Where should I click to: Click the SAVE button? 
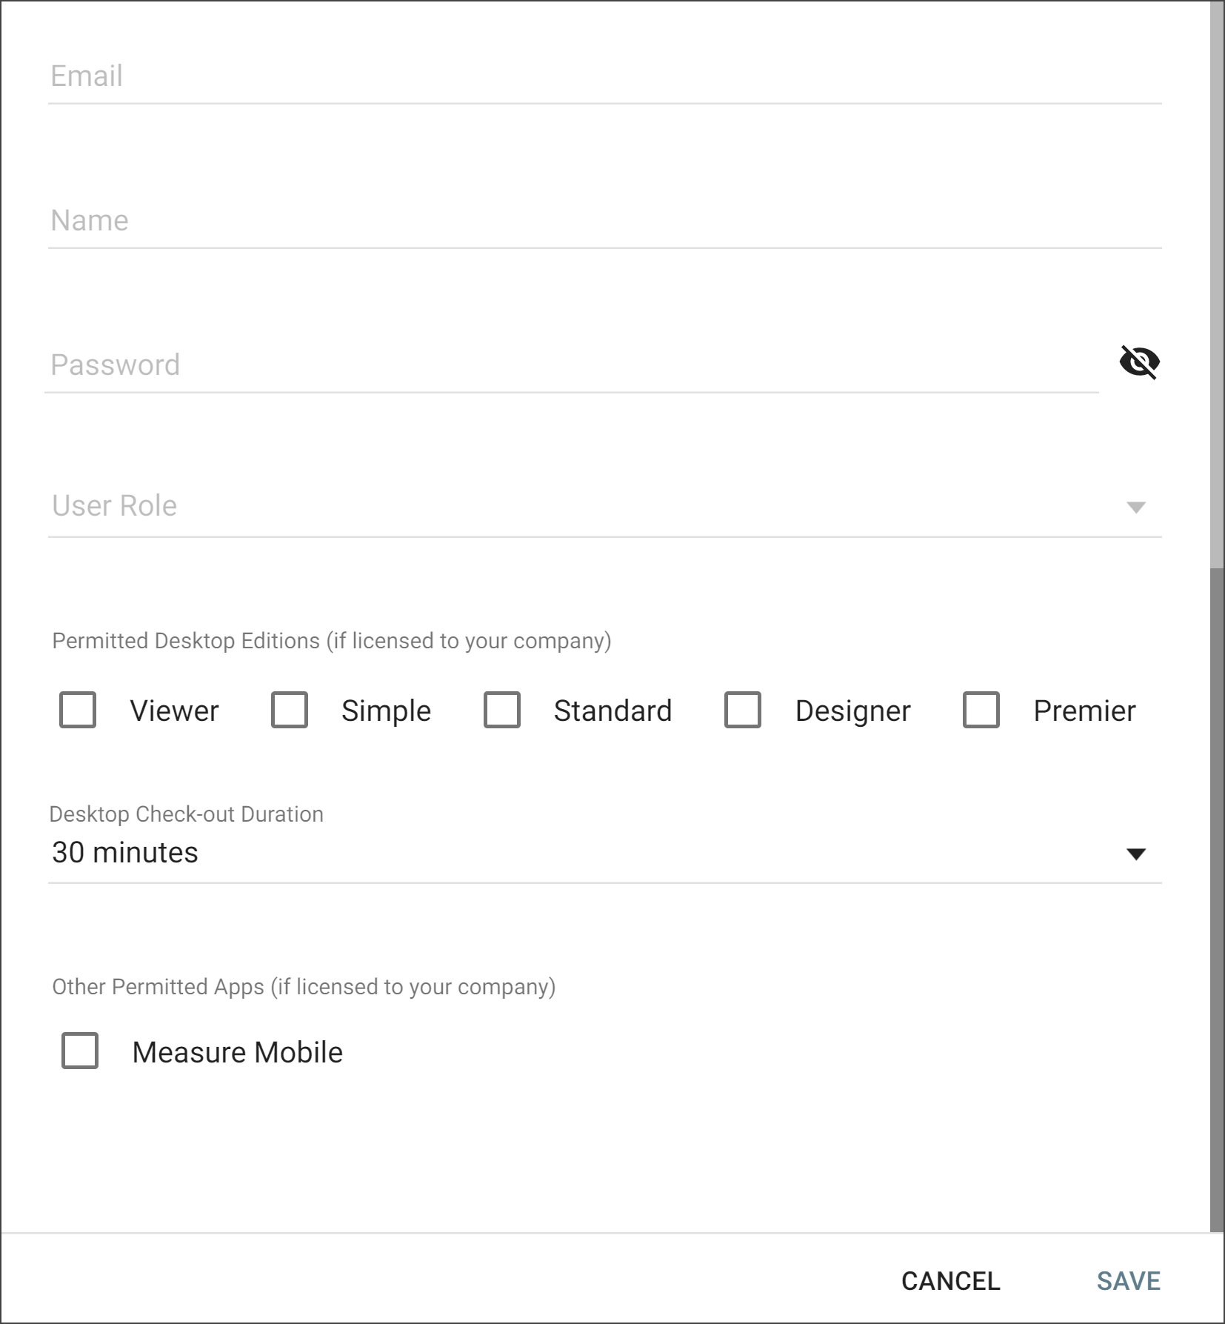(x=1128, y=1281)
